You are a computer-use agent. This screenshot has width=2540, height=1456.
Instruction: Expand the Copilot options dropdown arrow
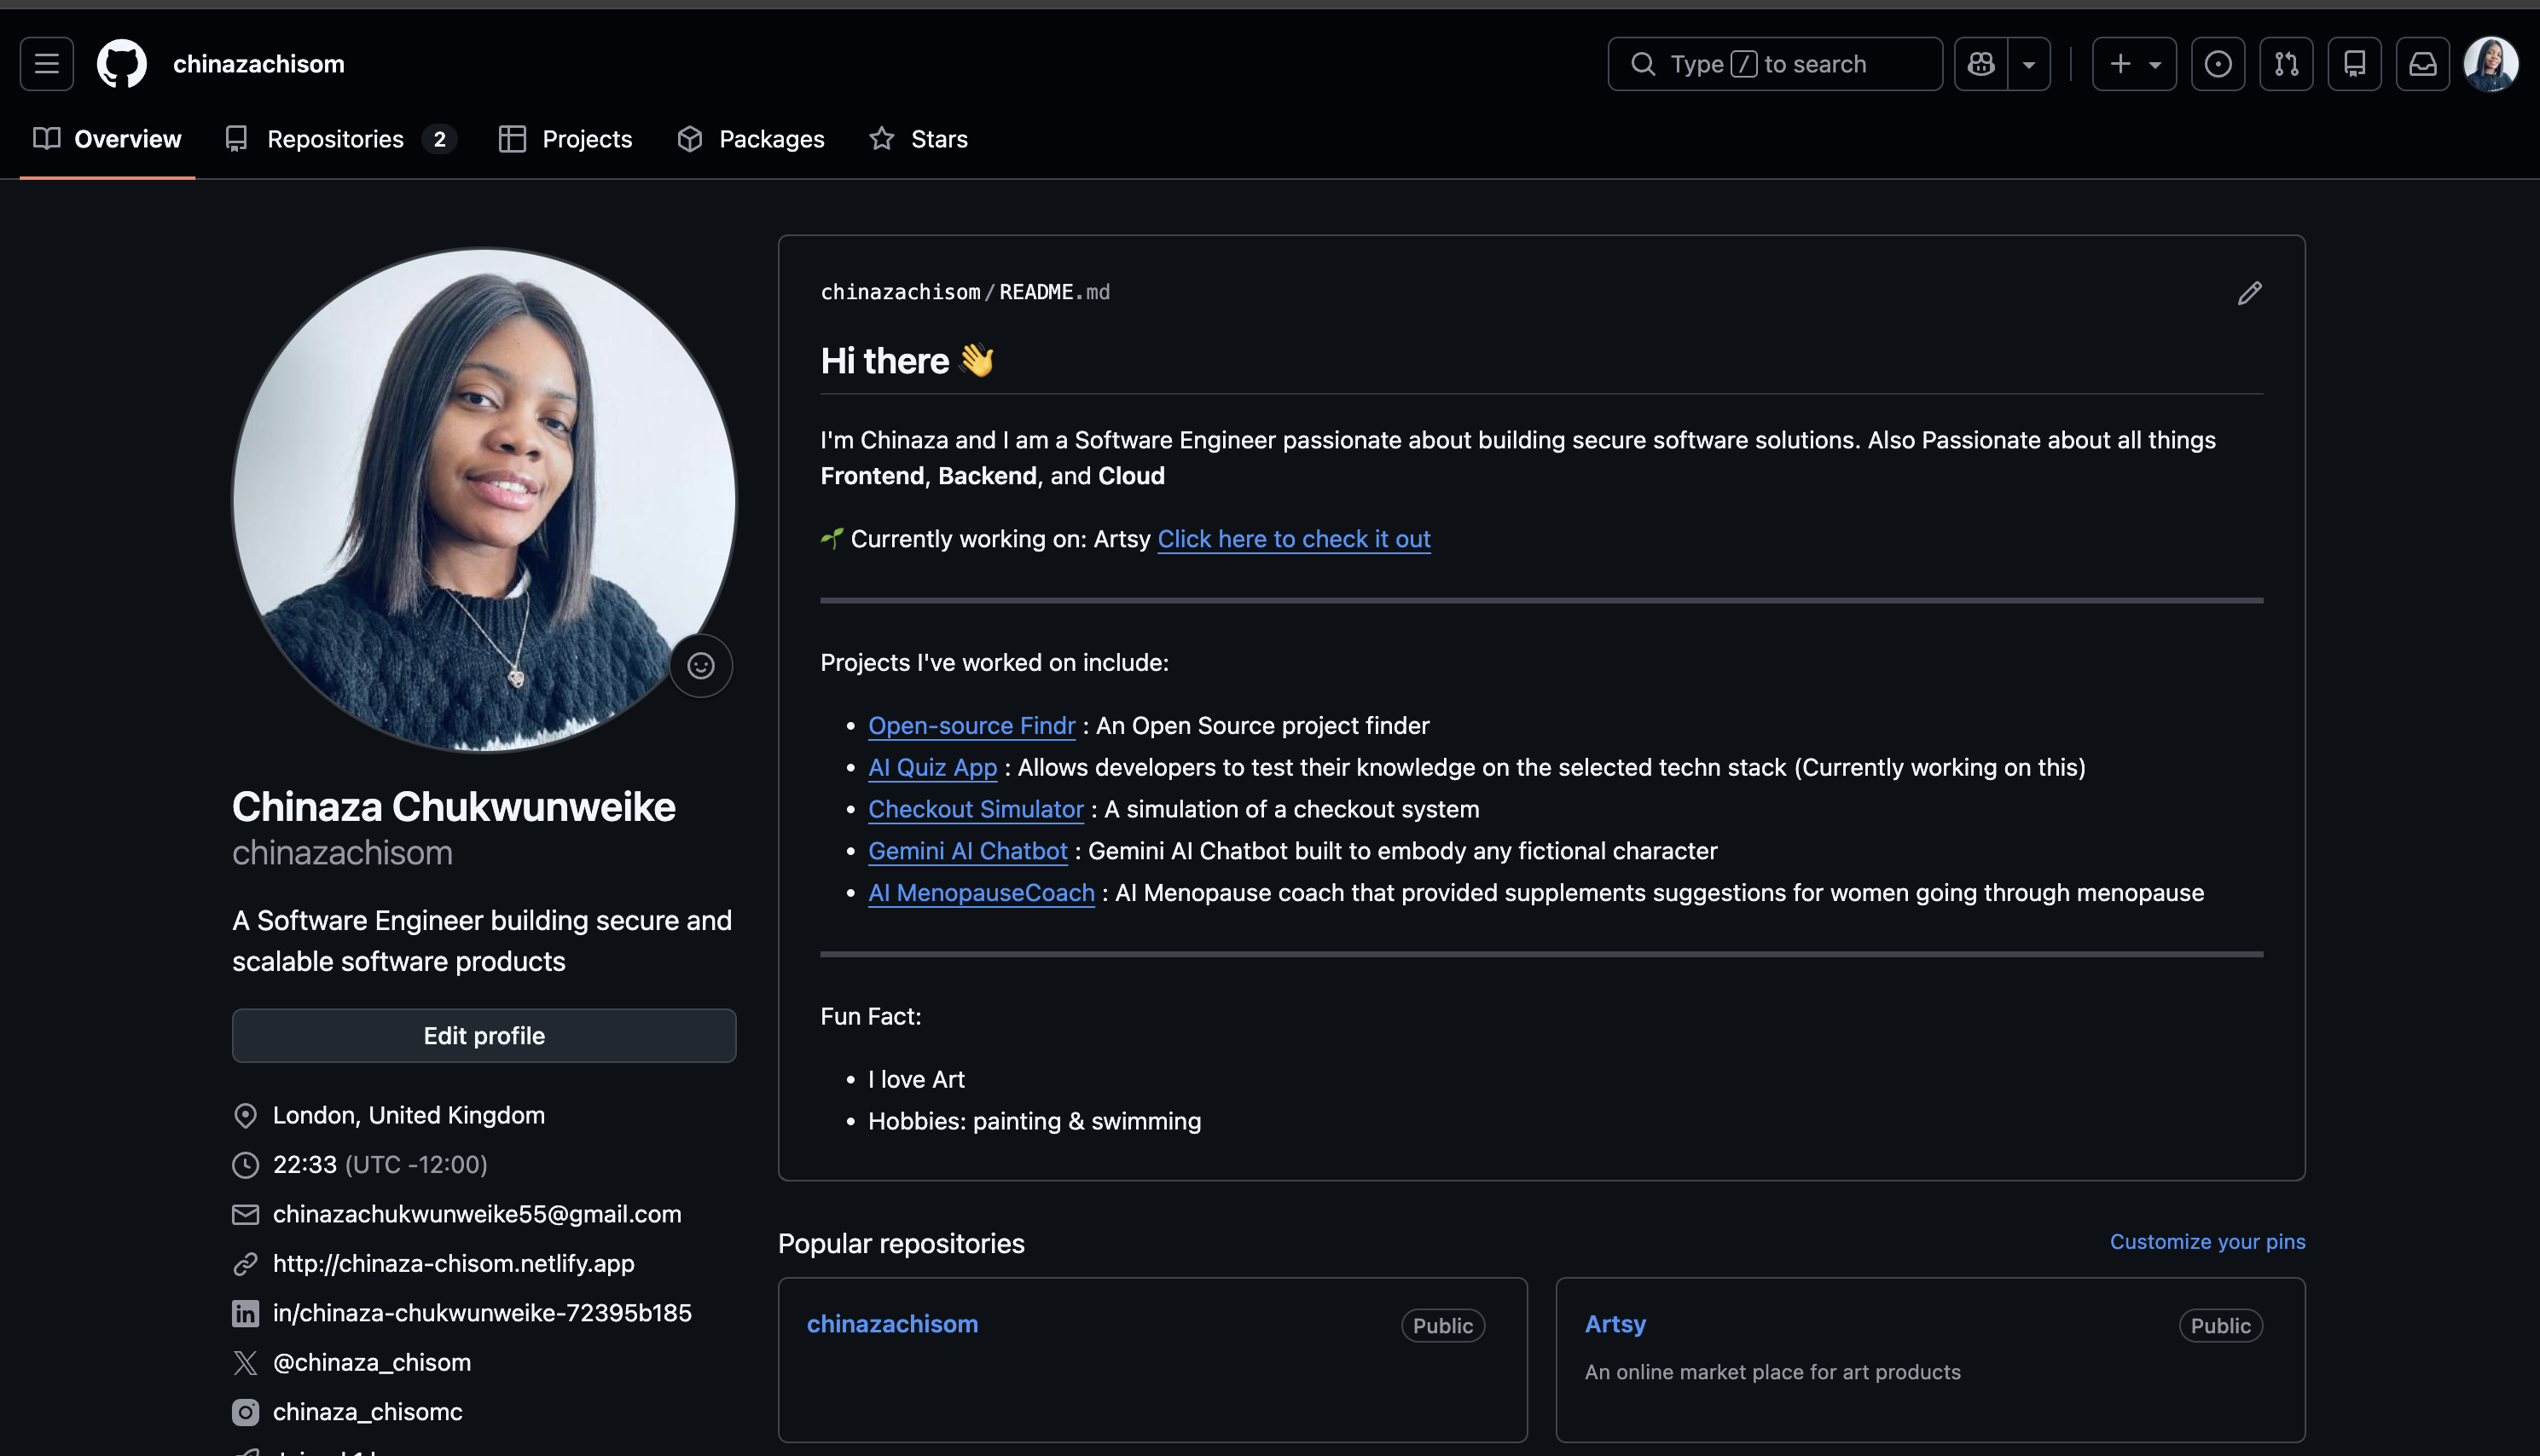(x=2029, y=63)
